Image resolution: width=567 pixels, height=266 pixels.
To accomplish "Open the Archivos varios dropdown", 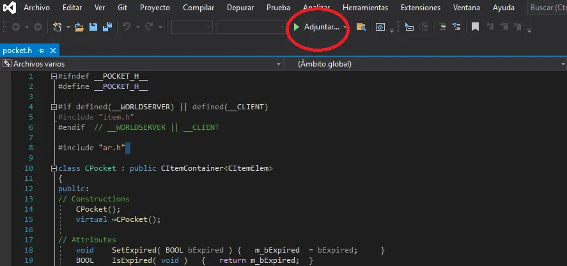I will pyautogui.click(x=279, y=65).
